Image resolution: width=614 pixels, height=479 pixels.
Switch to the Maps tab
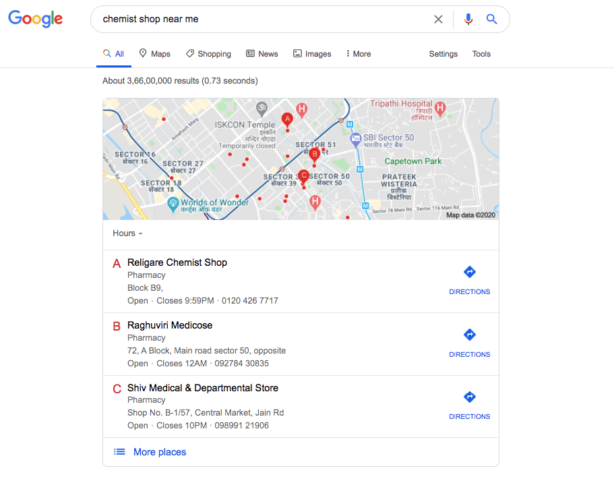(154, 54)
